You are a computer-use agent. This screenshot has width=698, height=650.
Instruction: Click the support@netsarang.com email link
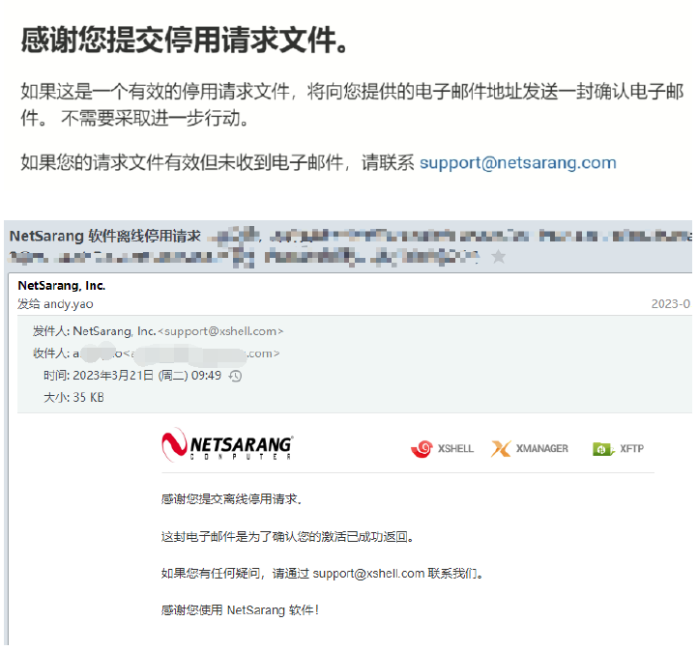tap(518, 163)
